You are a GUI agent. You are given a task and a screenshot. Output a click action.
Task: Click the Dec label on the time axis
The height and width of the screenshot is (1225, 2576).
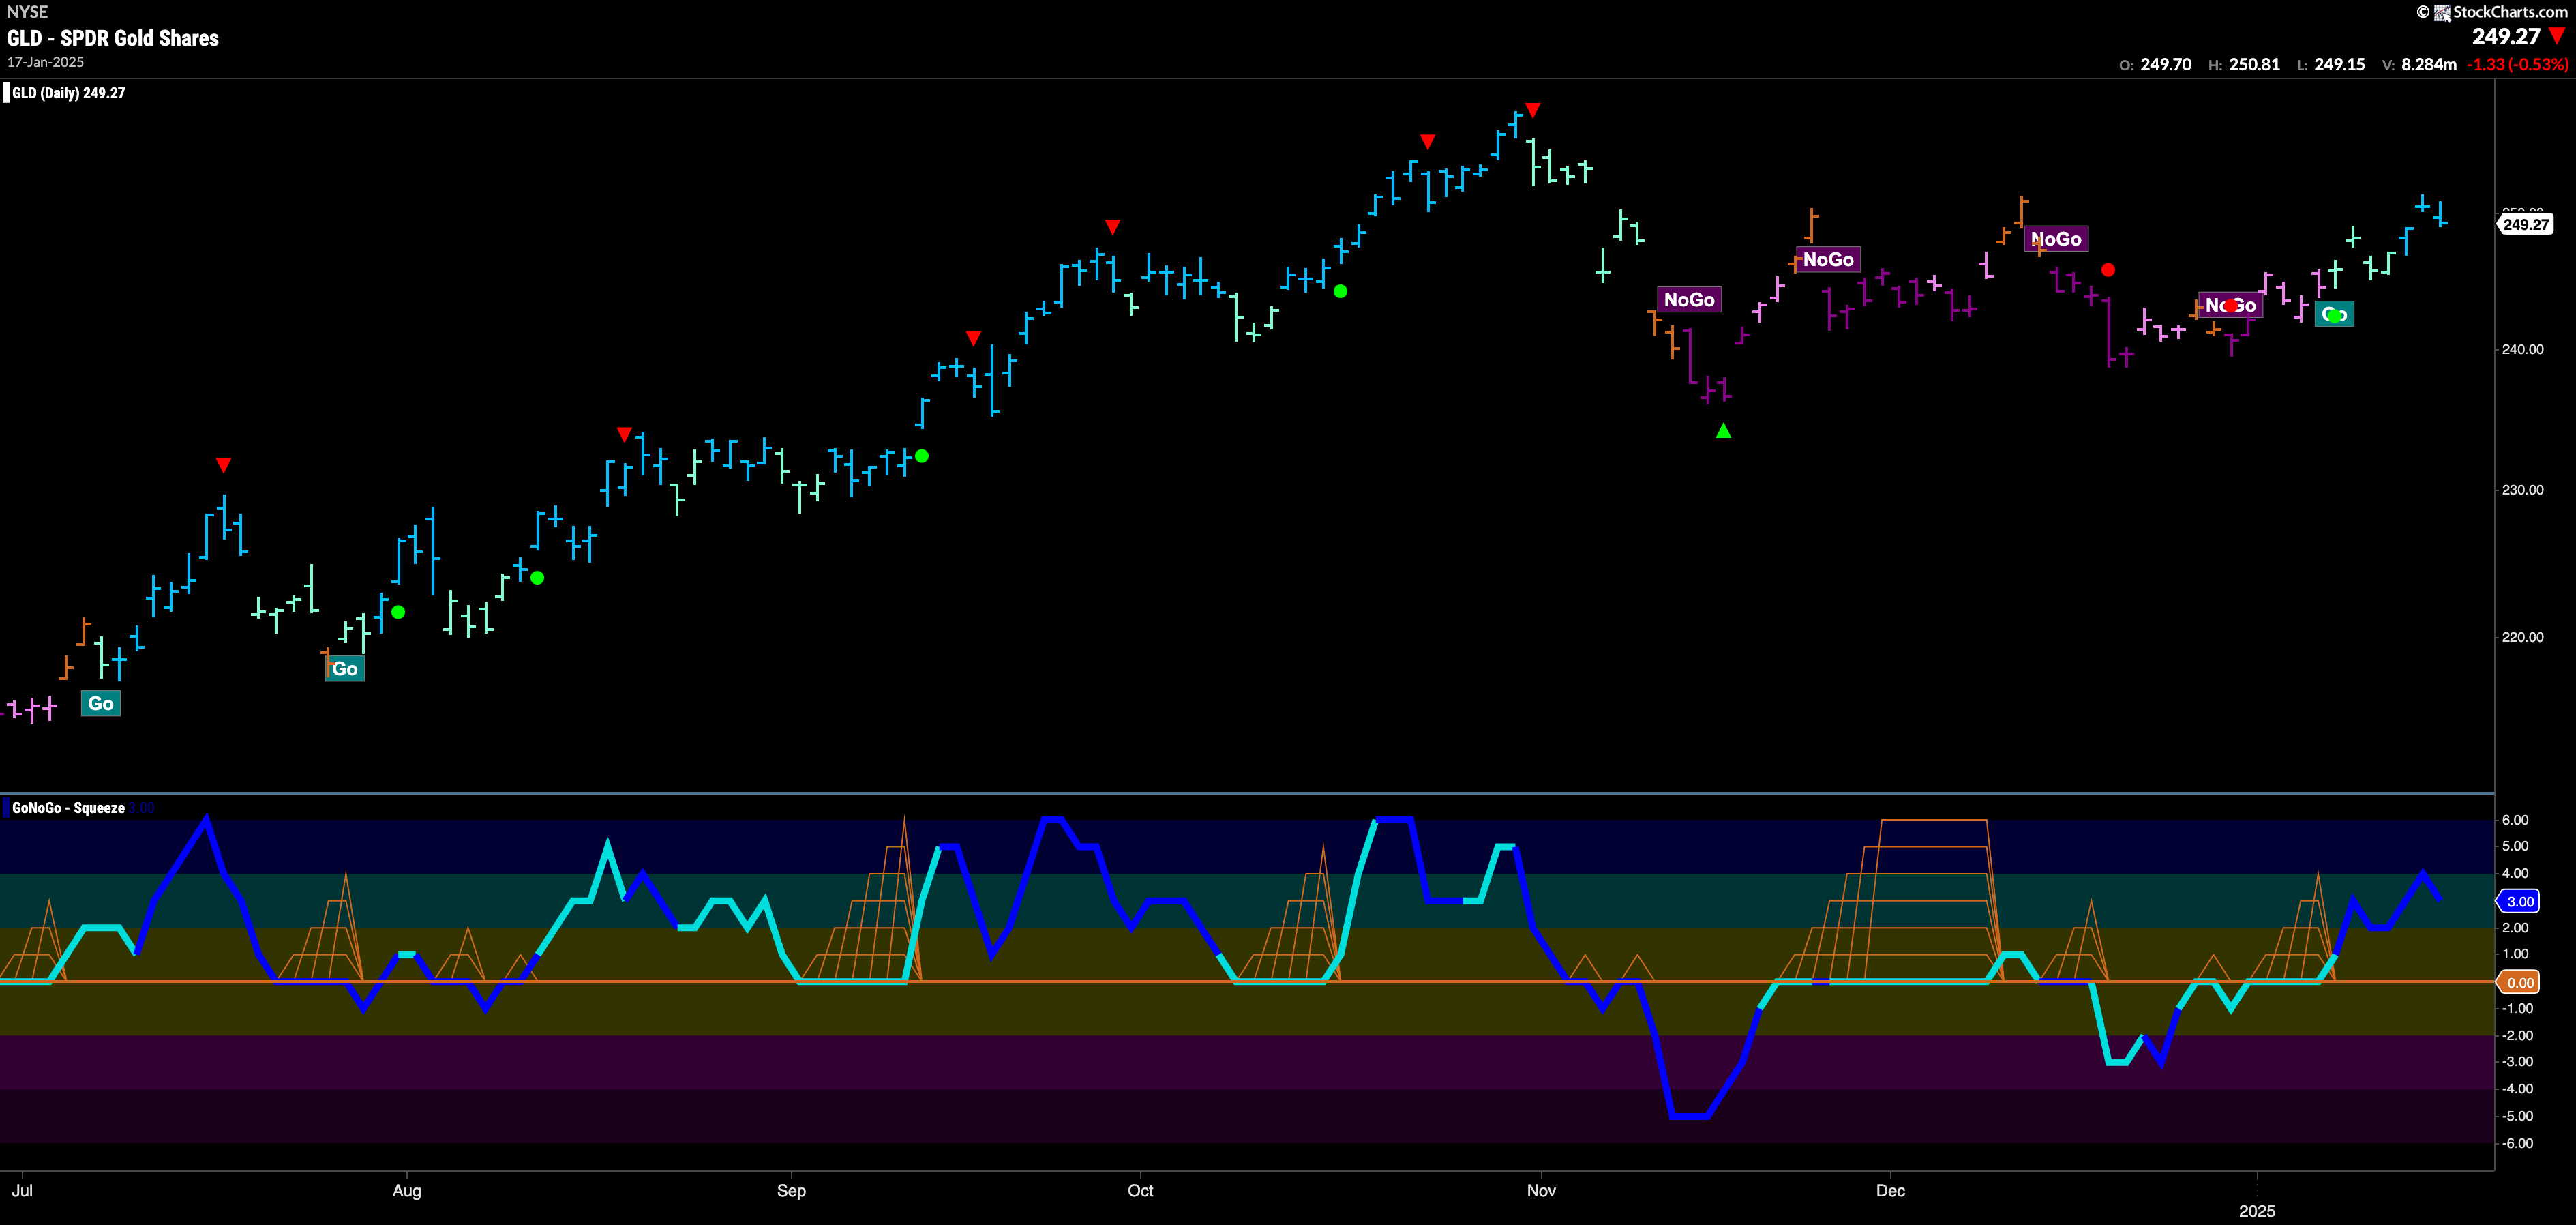coord(1890,1190)
